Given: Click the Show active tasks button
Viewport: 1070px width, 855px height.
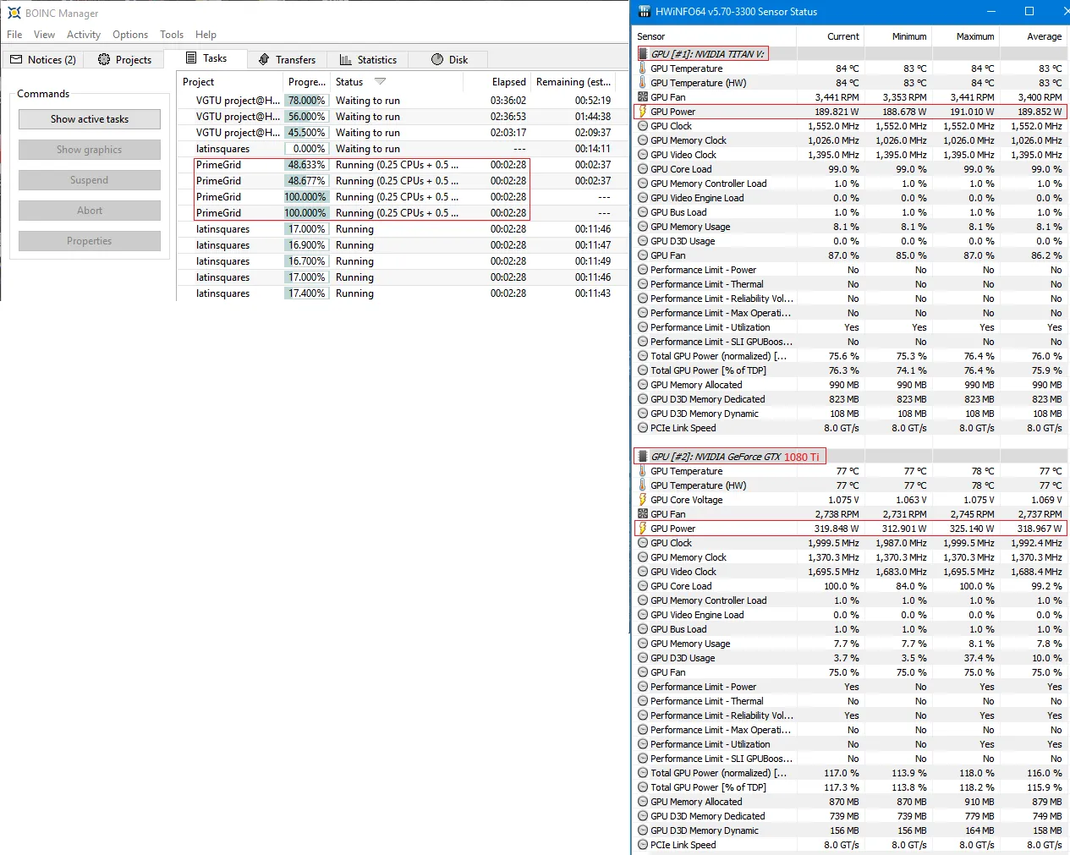Looking at the screenshot, I should [x=90, y=119].
